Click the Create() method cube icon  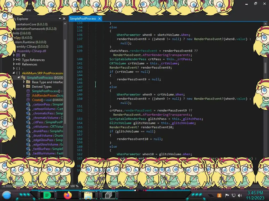[x=28, y=100]
